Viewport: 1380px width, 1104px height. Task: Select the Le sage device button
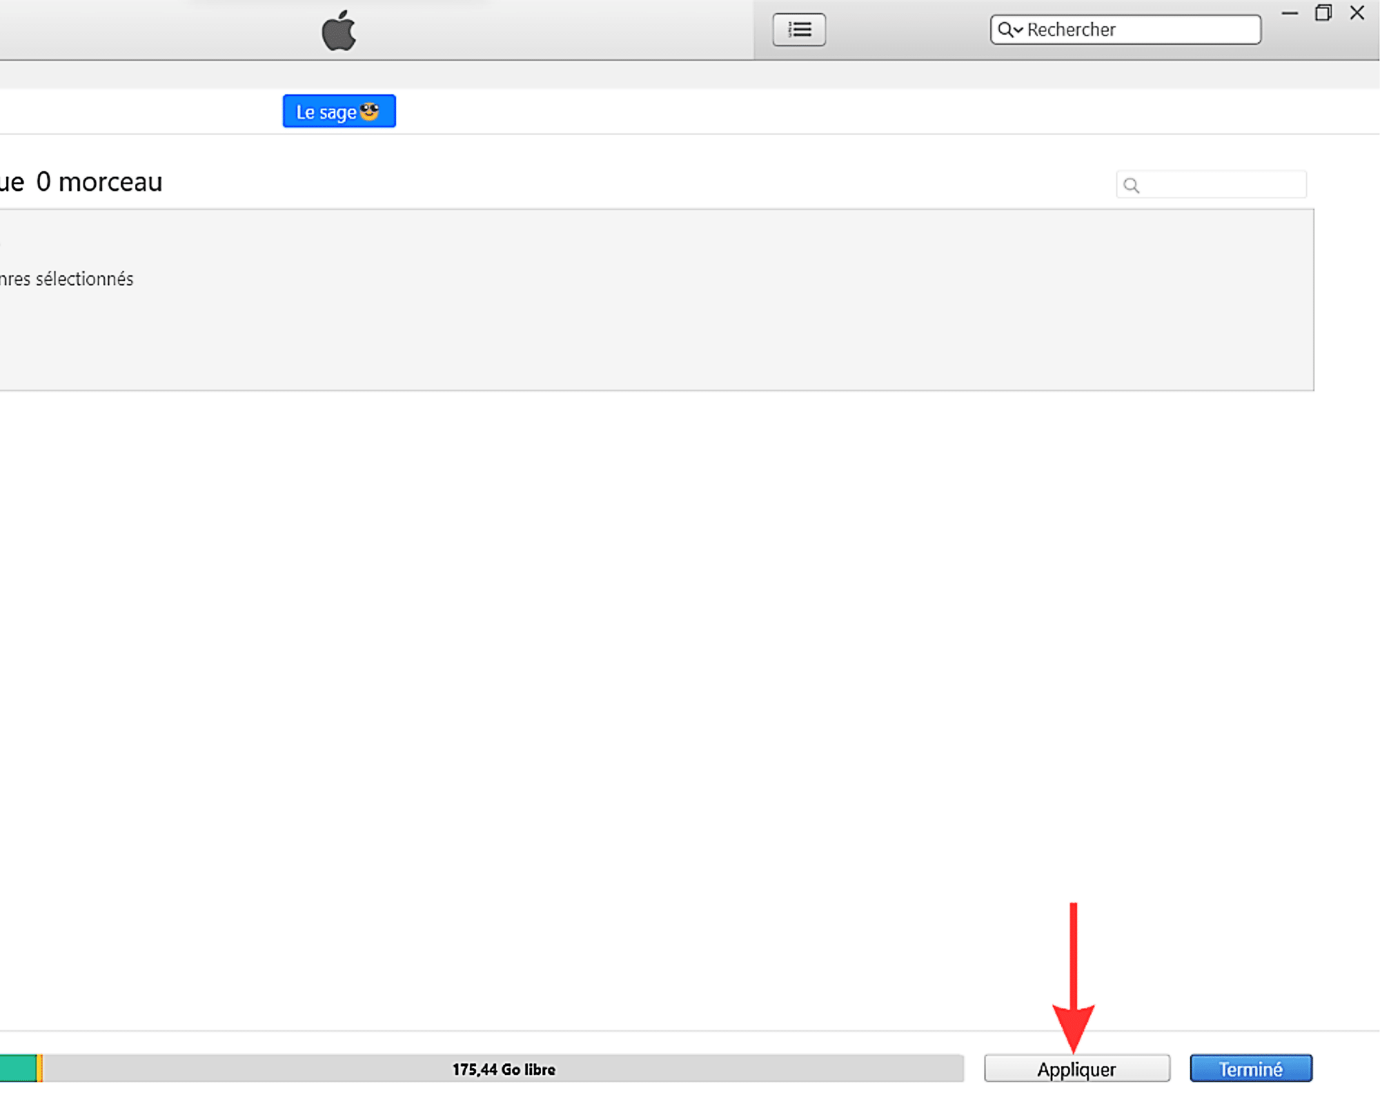(x=339, y=111)
